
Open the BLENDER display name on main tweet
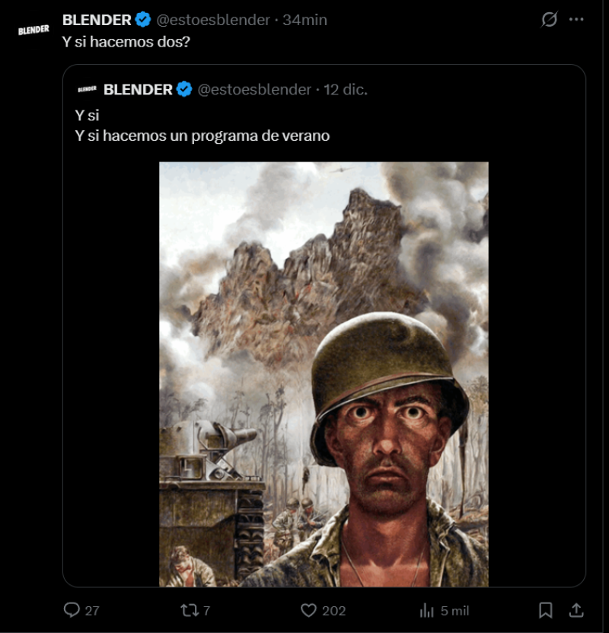97,20
